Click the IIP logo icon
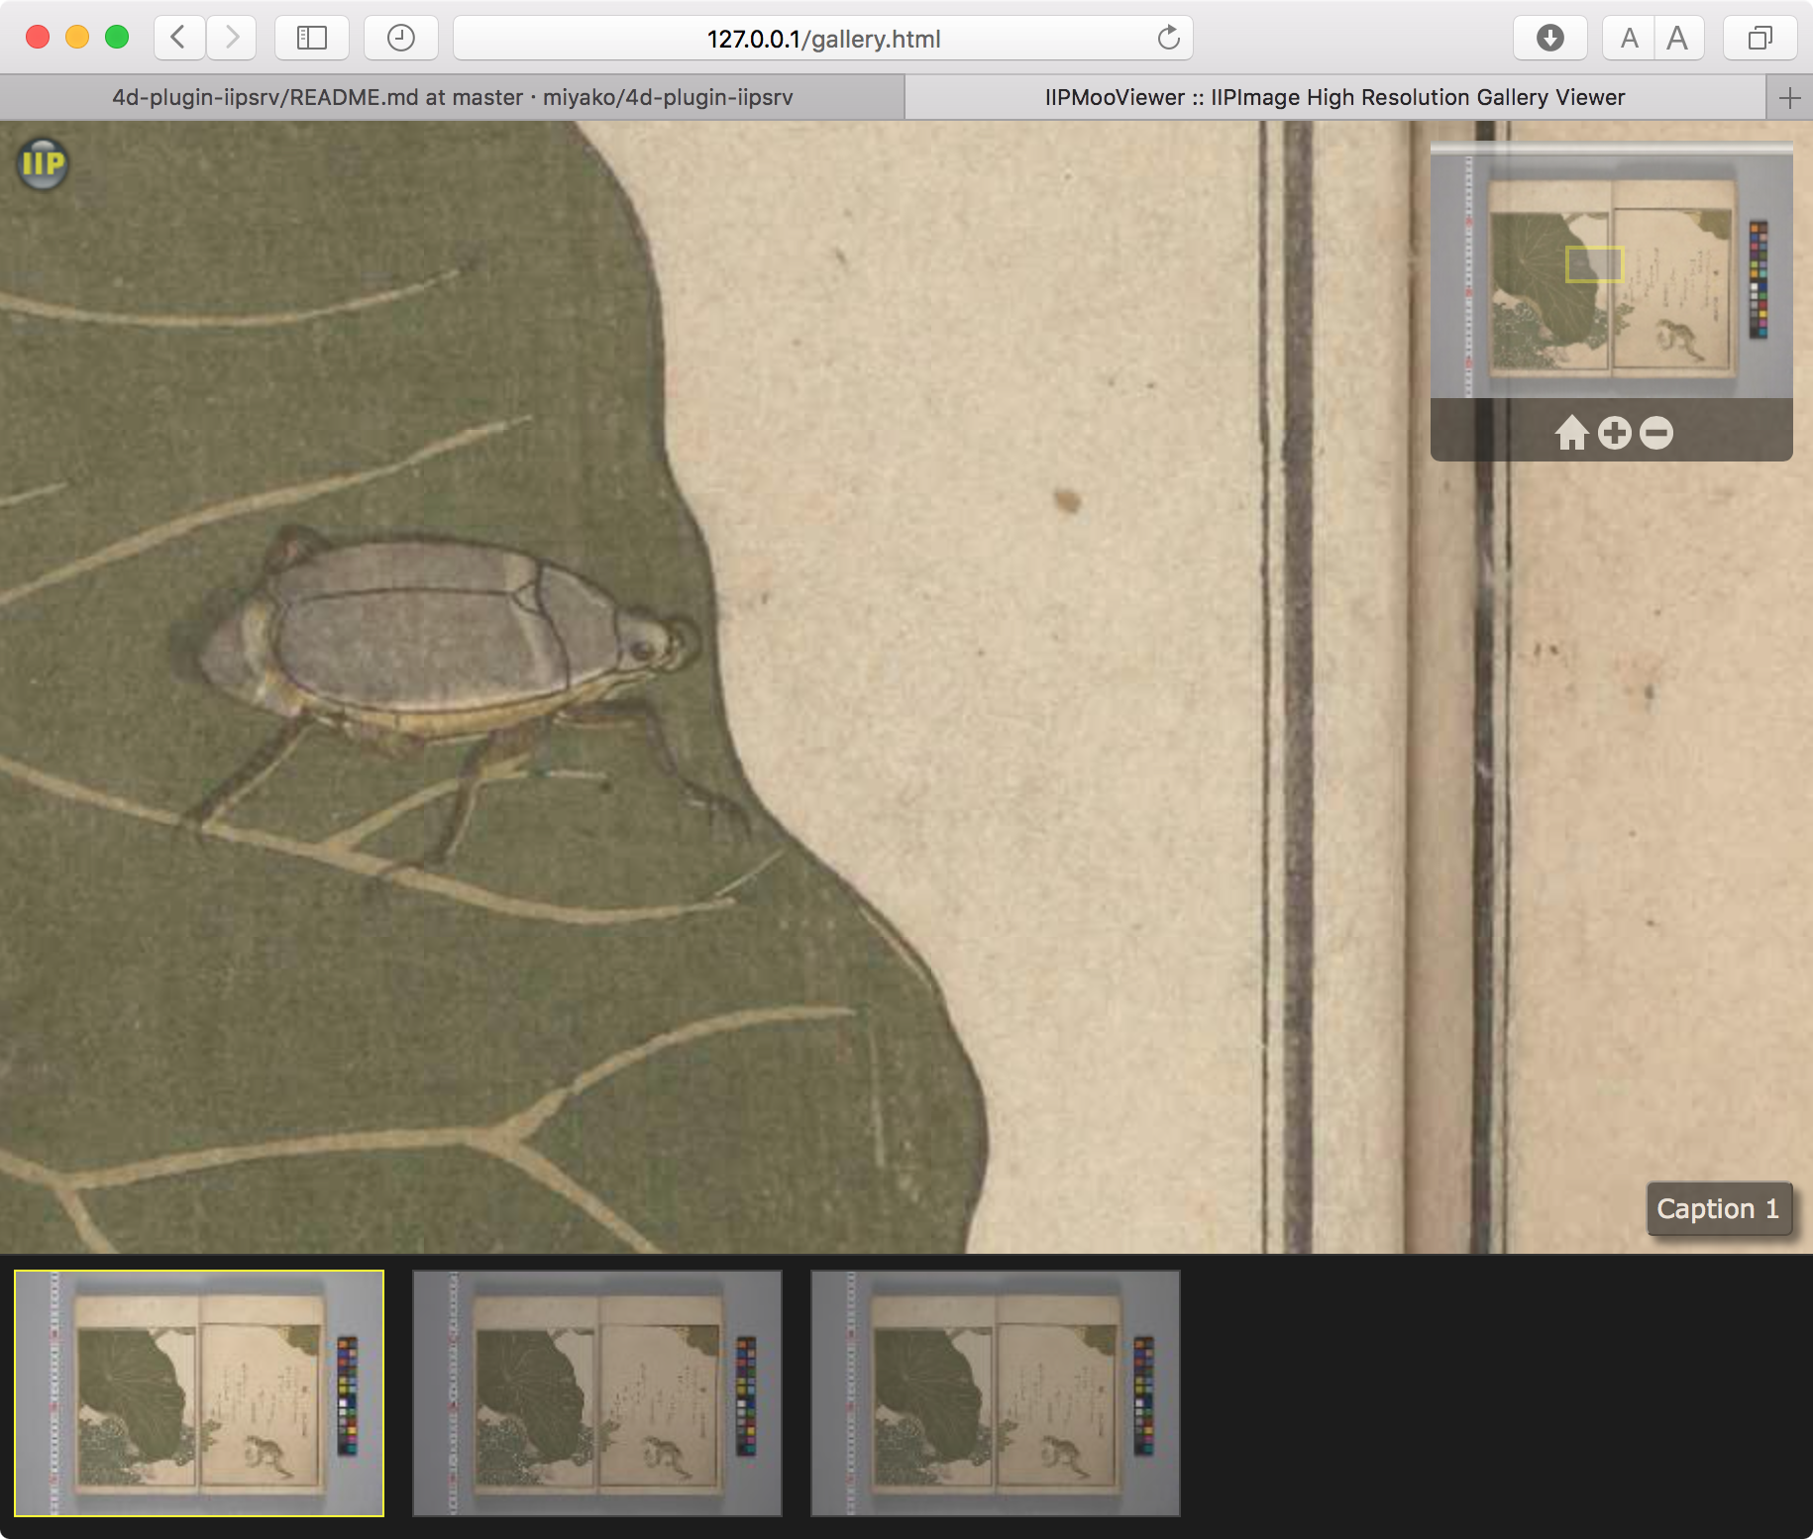 pyautogui.click(x=44, y=163)
